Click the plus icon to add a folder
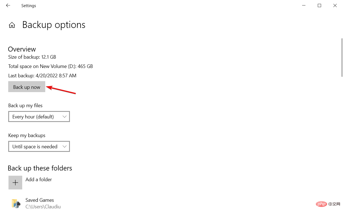This screenshot has height=213, width=343. click(x=15, y=182)
